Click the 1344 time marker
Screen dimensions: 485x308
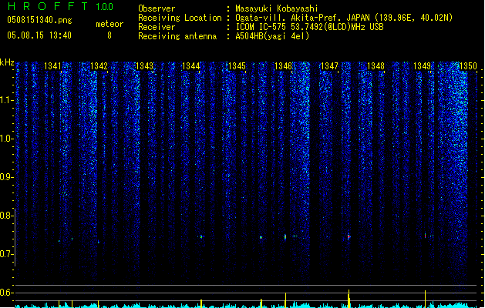(x=191, y=66)
